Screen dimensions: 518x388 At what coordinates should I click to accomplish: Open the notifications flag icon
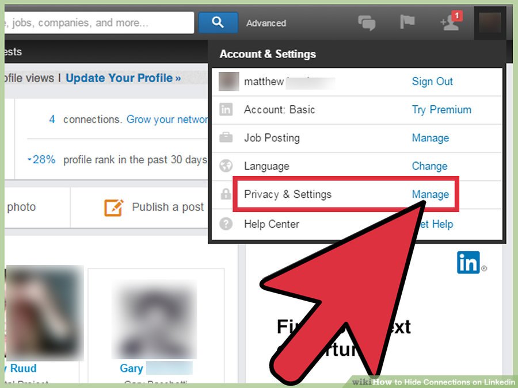[x=407, y=22]
